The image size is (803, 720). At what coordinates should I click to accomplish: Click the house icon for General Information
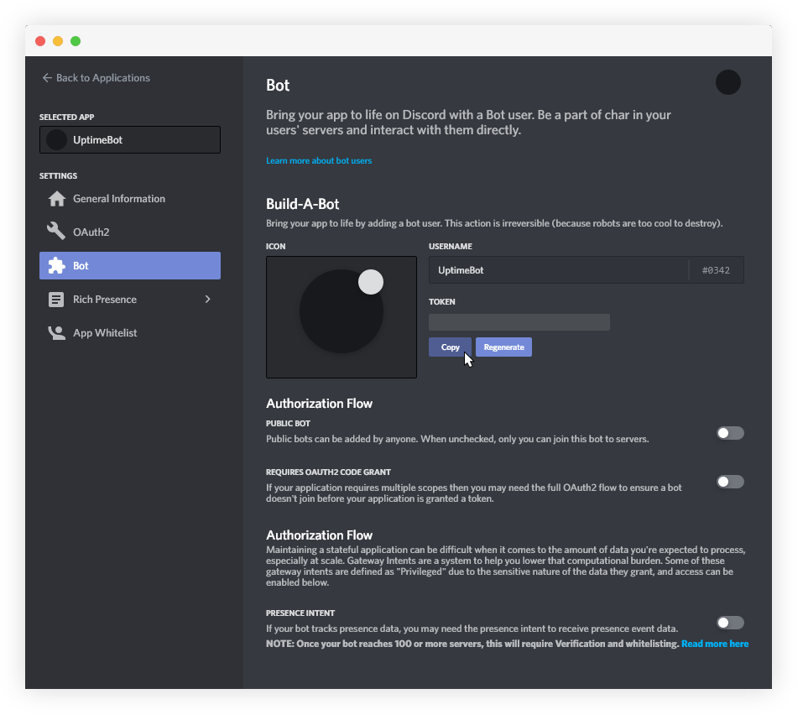tap(56, 199)
